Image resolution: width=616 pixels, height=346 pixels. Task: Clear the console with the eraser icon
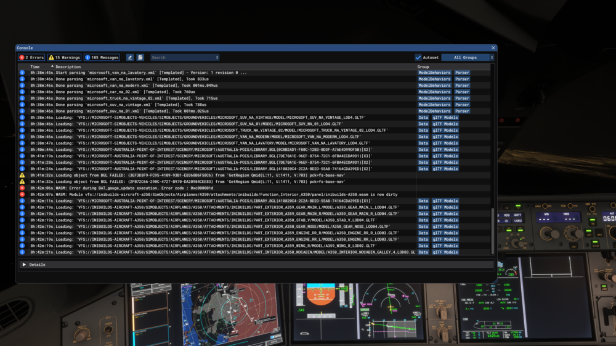[129, 57]
